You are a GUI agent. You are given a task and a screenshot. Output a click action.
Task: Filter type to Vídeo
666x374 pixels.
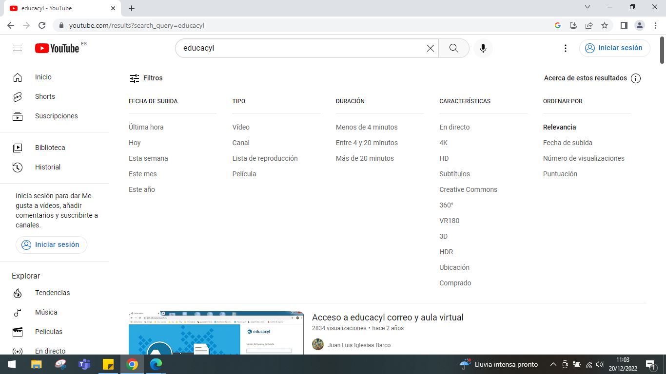pos(241,127)
